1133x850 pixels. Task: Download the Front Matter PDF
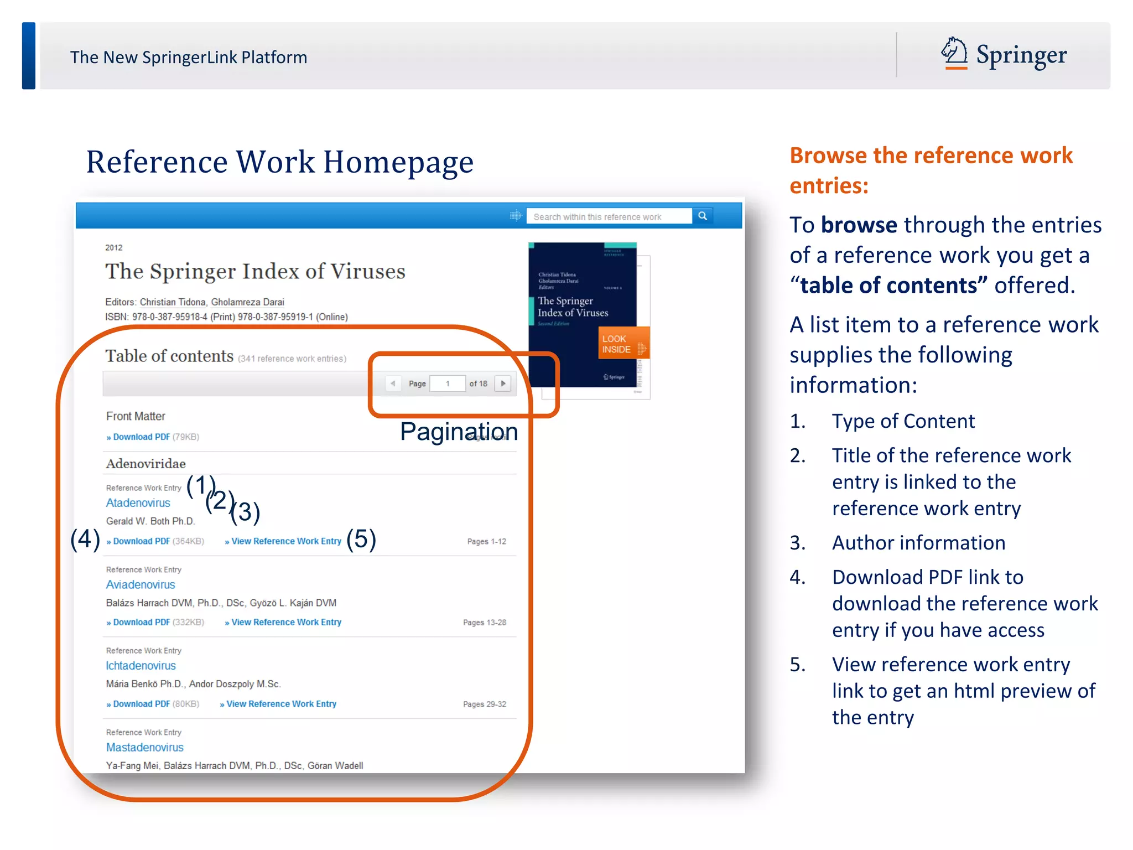[141, 437]
